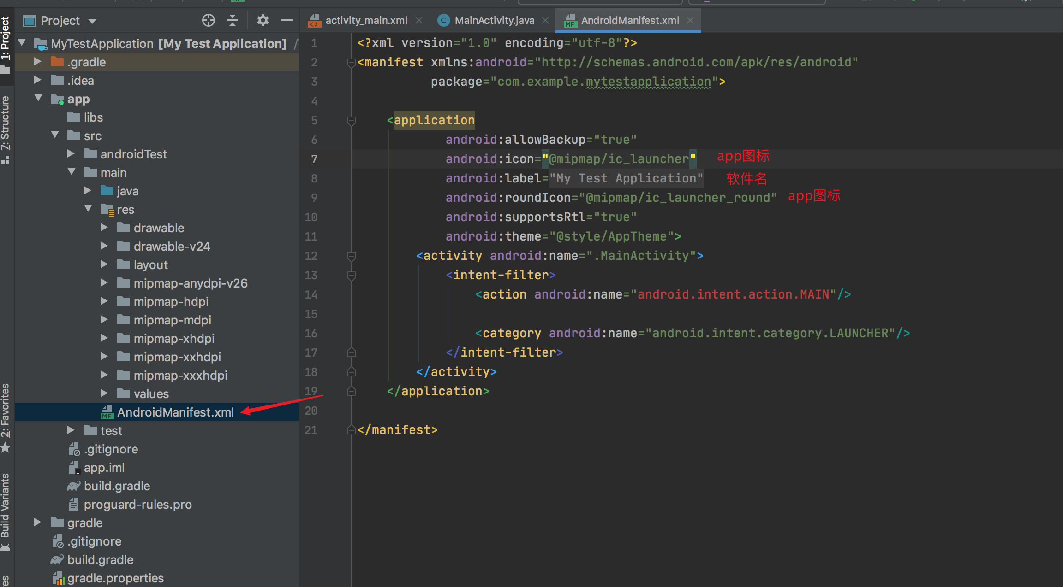Place cursor on the android:label value
Screen dimensions: 1063x587
point(626,178)
